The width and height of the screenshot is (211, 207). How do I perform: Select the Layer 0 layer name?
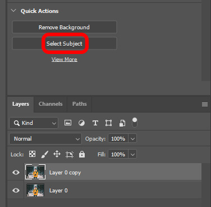[x=58, y=191]
